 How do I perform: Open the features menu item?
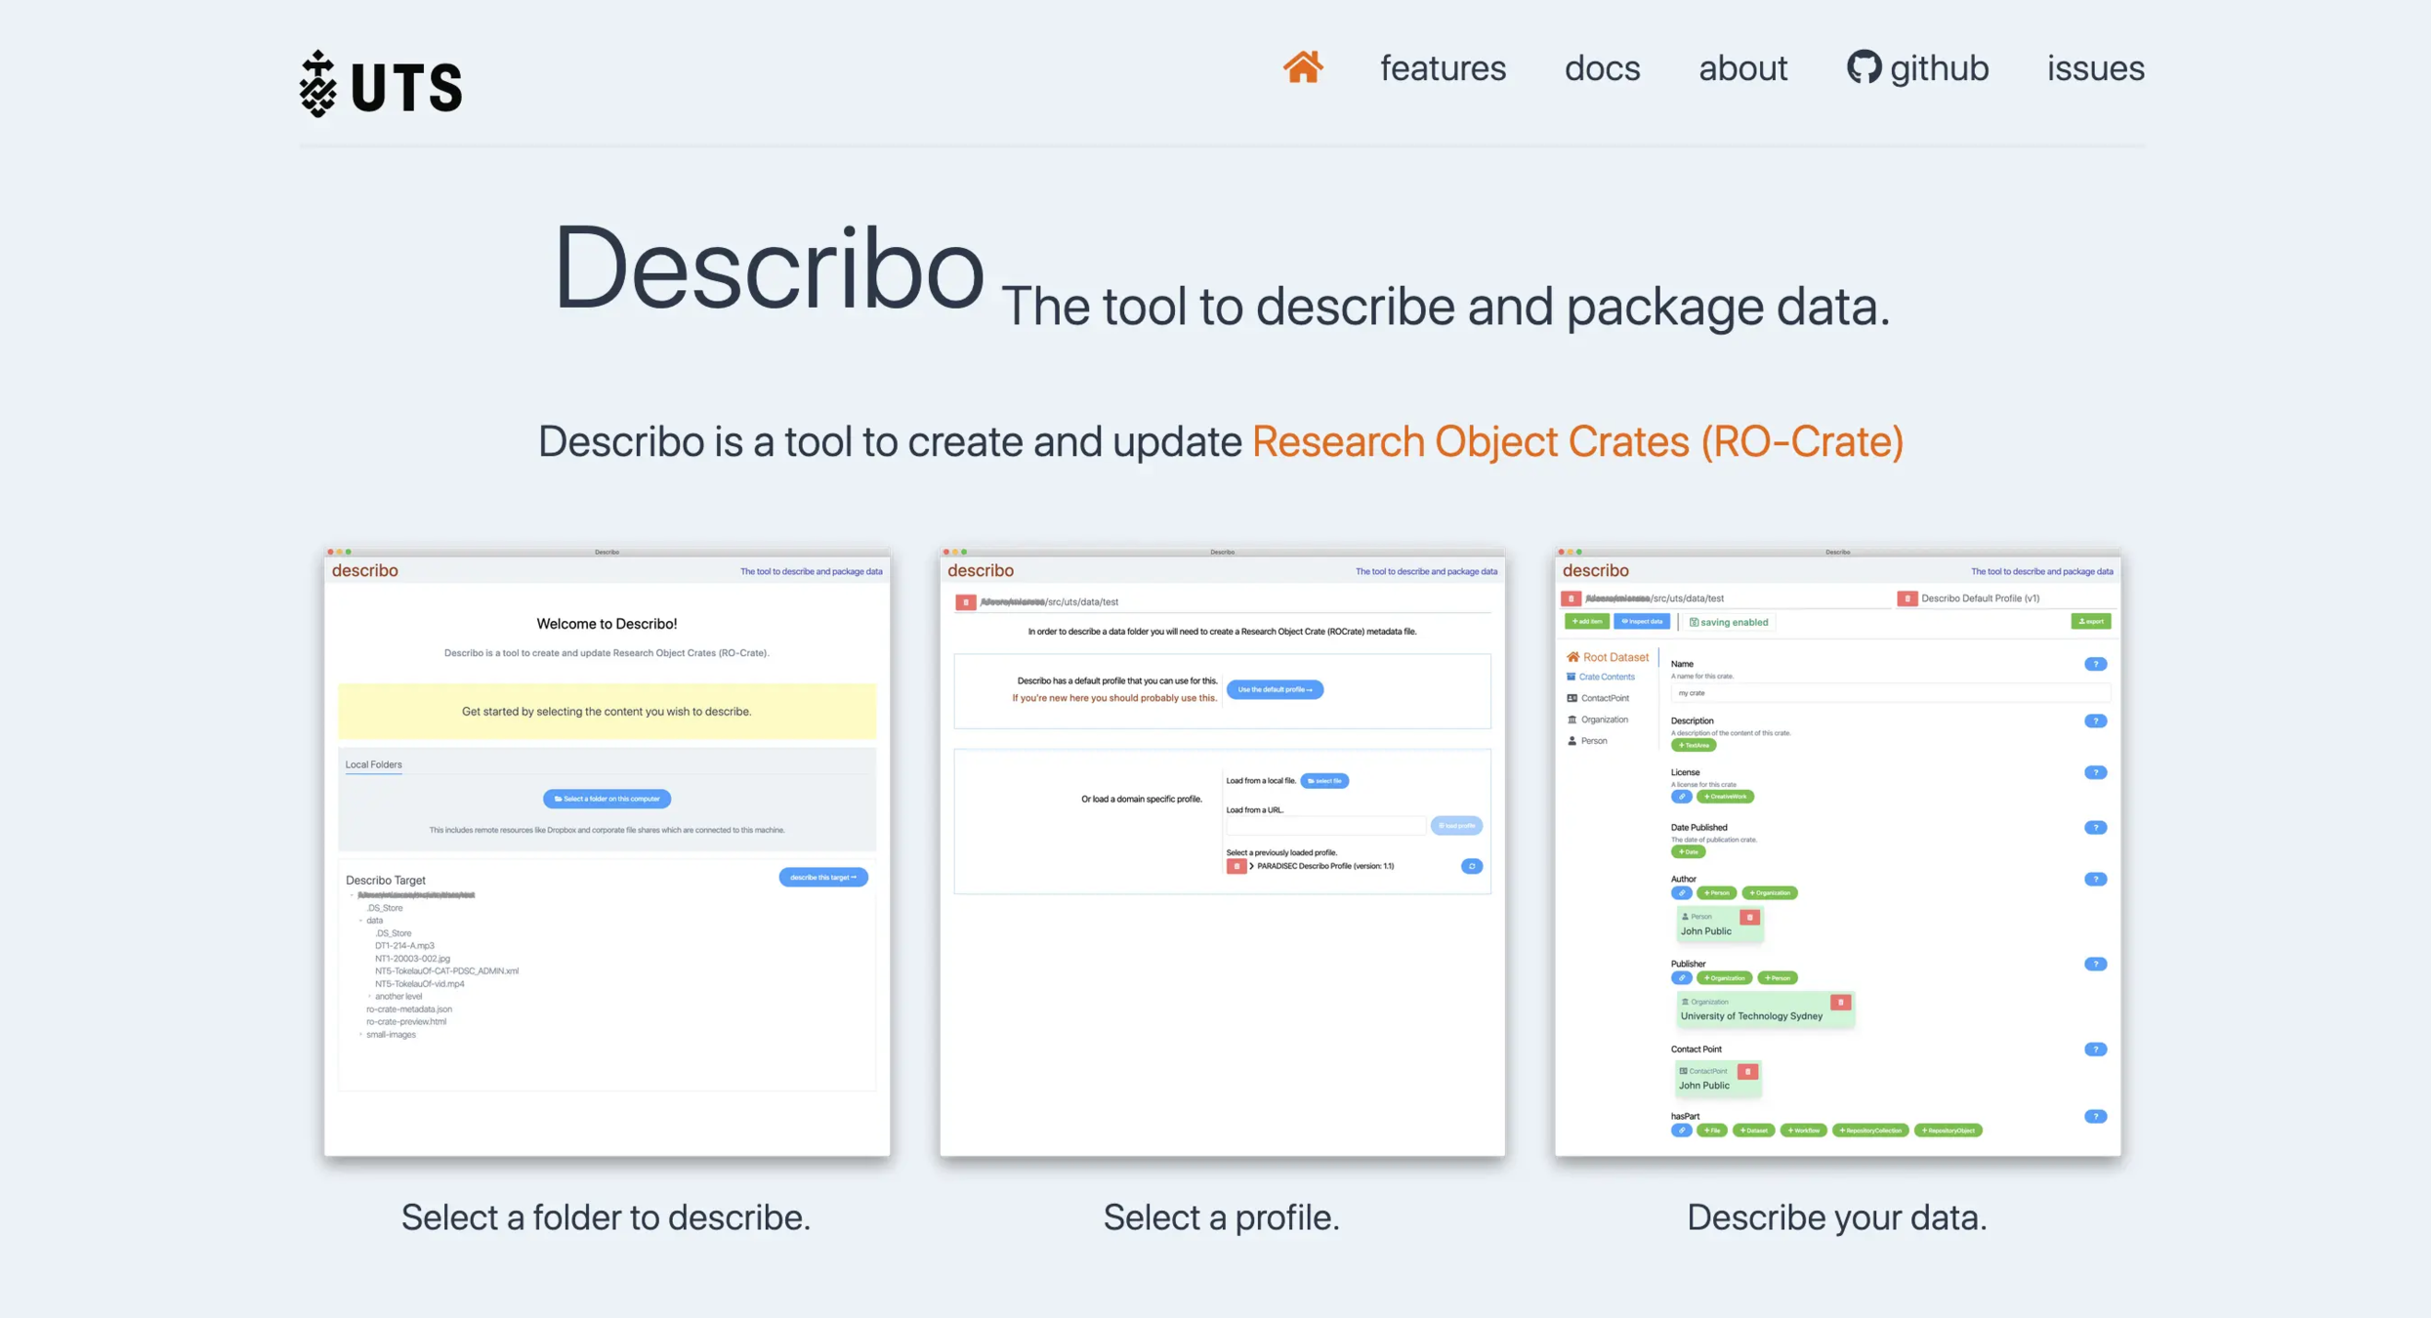click(x=1443, y=68)
